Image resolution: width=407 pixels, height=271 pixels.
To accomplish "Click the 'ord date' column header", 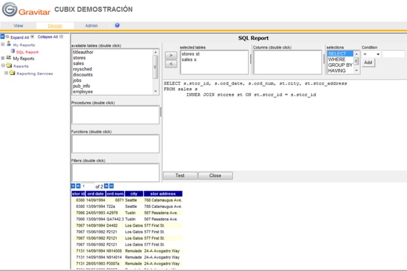I will point(96,194).
